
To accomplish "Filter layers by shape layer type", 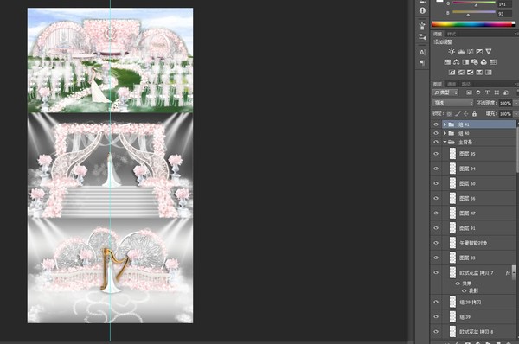I will pos(497,92).
